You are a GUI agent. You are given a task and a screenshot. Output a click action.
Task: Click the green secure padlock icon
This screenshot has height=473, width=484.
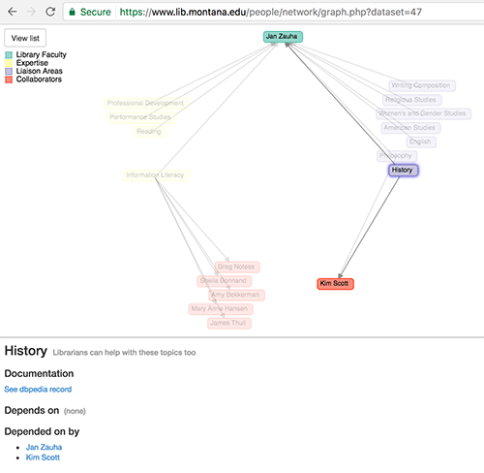(x=73, y=12)
